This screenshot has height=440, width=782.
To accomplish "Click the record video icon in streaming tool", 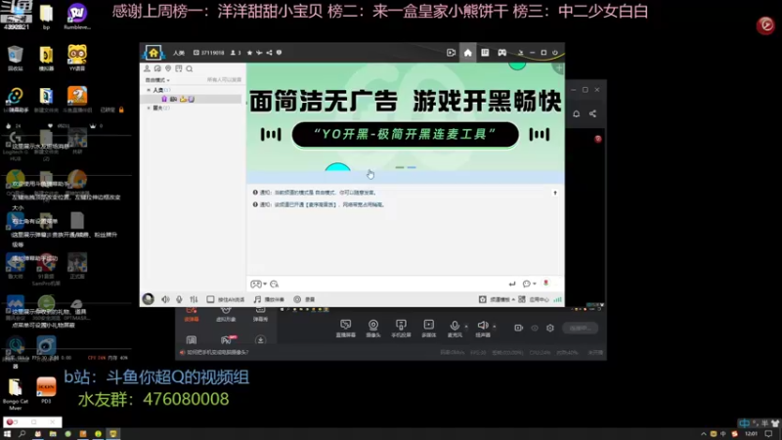I will [x=519, y=328].
